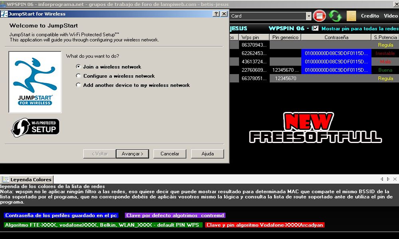Open the yellow notepad icon
This screenshot has width=399, height=239.
click(351, 16)
